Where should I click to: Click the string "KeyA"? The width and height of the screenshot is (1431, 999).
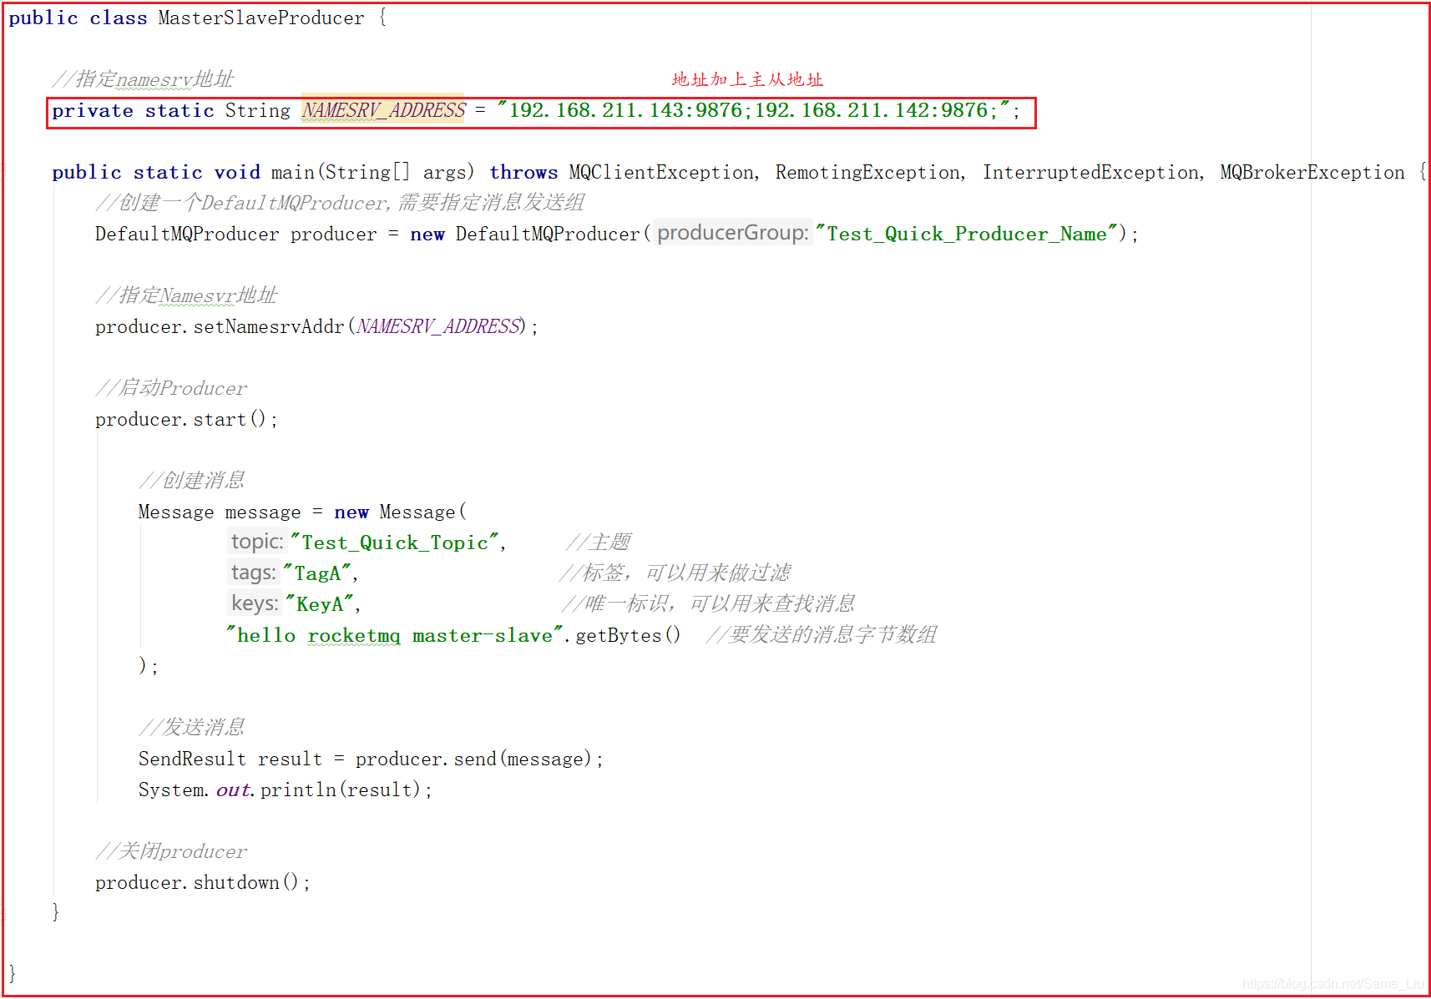click(320, 604)
